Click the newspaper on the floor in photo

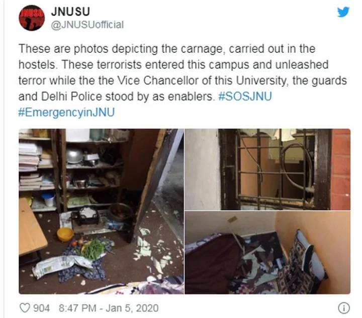click(62, 266)
